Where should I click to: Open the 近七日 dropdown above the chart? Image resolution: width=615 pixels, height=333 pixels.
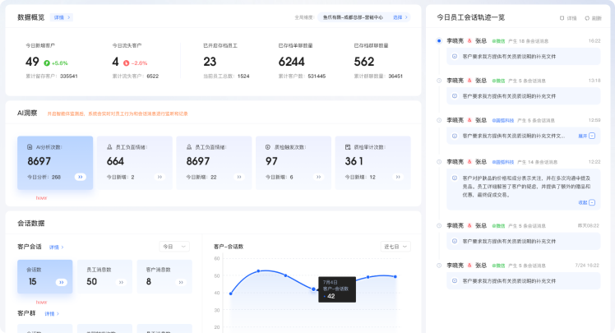click(395, 246)
